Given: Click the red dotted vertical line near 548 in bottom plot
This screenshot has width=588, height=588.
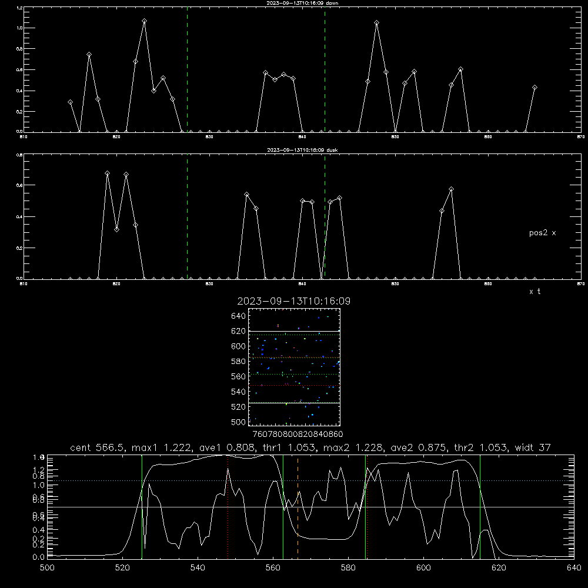Looking at the screenshot, I should (x=228, y=507).
